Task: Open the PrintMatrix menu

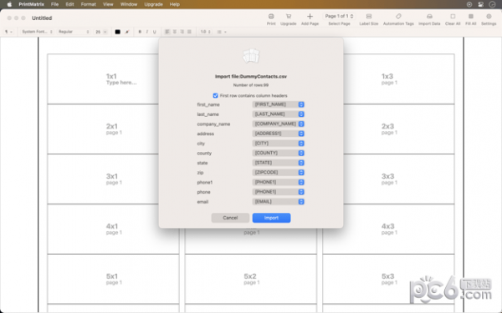Action: pos(32,4)
